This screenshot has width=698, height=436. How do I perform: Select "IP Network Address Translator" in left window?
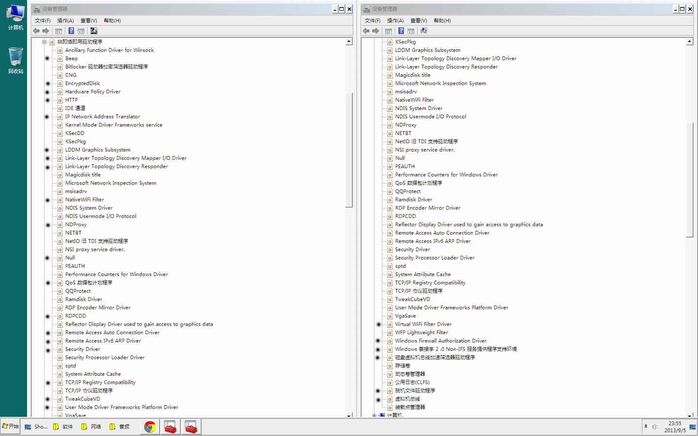click(x=103, y=117)
